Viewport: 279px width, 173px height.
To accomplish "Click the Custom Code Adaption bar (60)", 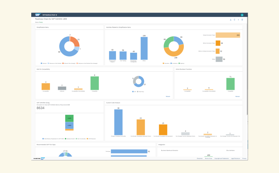I will tap(112, 55).
